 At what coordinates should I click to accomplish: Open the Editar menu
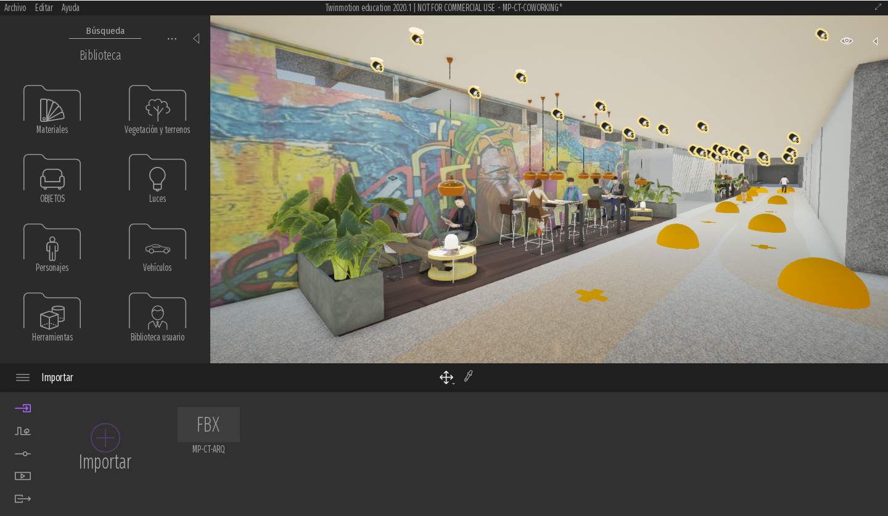[x=43, y=7]
